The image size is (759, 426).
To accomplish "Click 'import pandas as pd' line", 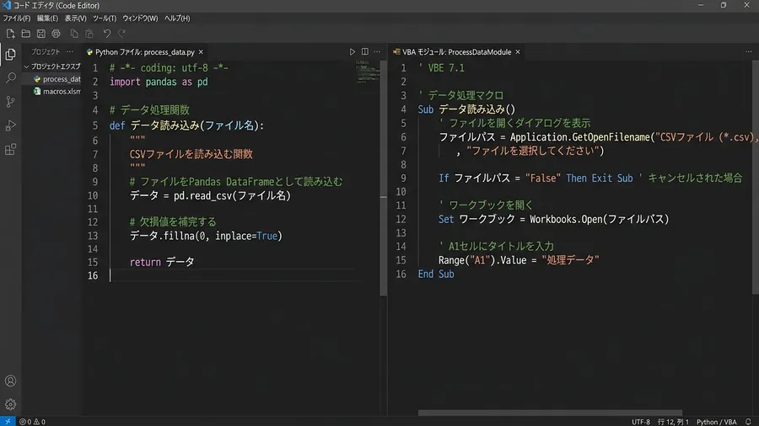I will click(159, 82).
